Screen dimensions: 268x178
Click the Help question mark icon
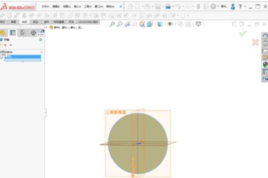click(x=240, y=6)
